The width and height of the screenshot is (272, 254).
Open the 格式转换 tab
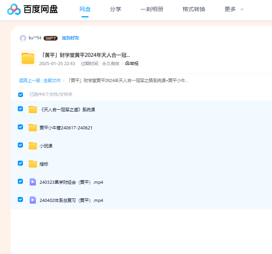pyautogui.click(x=194, y=9)
